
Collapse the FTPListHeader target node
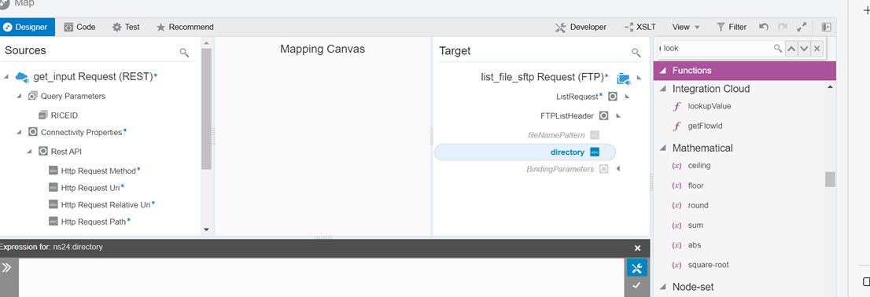618,115
